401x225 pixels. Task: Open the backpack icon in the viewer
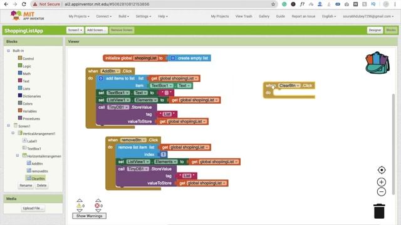tap(377, 62)
